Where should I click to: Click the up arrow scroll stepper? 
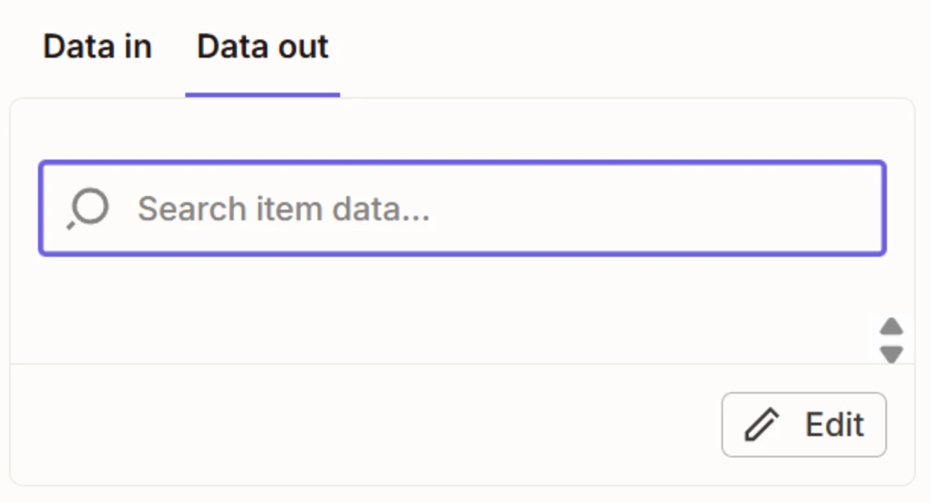(892, 327)
